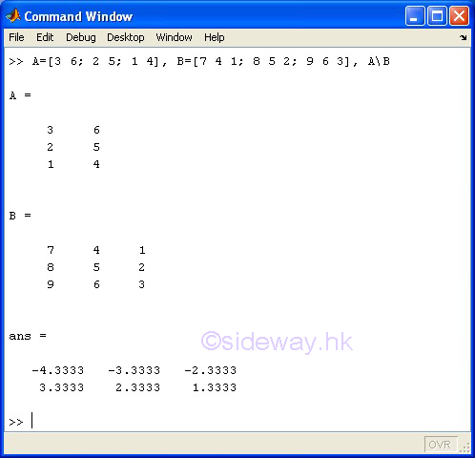Click the A\B expression in command line
475x458 pixels.
[x=379, y=61]
